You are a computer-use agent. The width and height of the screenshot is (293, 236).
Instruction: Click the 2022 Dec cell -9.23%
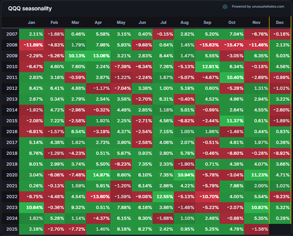(x=280, y=197)
